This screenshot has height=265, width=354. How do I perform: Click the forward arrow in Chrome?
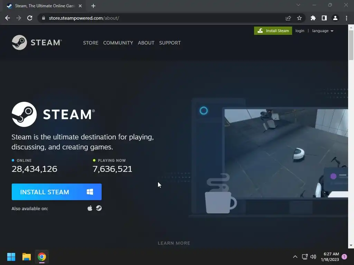[x=19, y=18]
